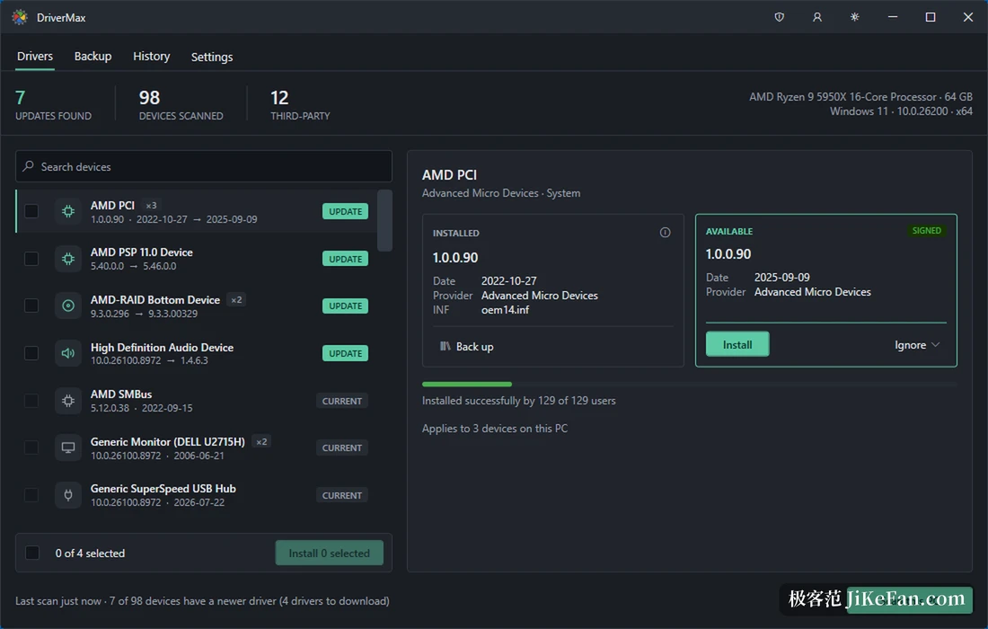
Task: Click 'Applies to 3 devices on this PC'
Action: (x=495, y=429)
